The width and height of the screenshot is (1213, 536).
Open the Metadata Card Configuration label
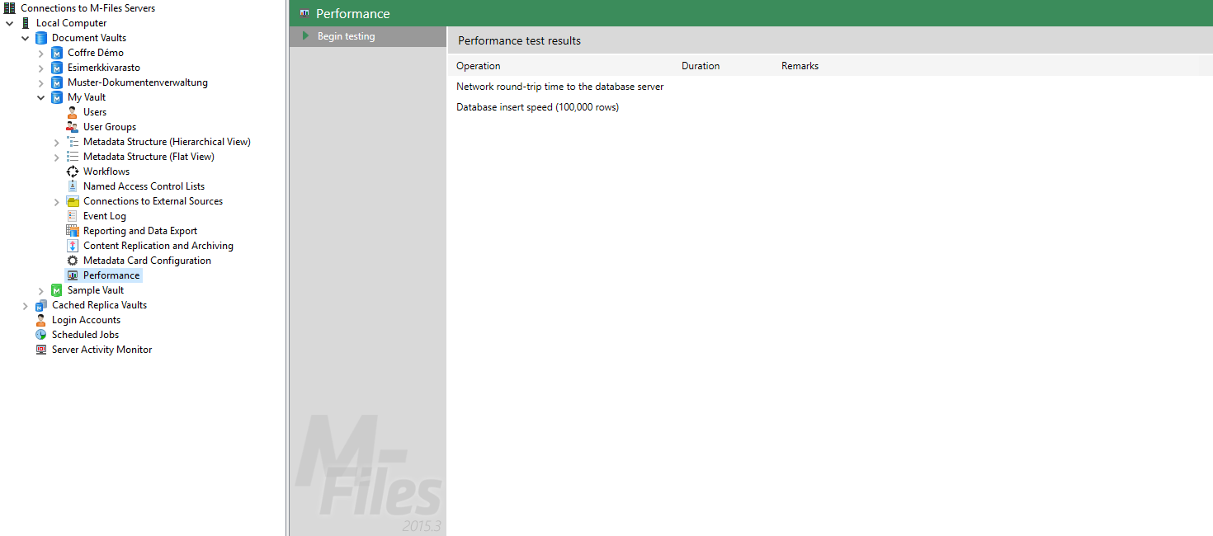pyautogui.click(x=147, y=261)
